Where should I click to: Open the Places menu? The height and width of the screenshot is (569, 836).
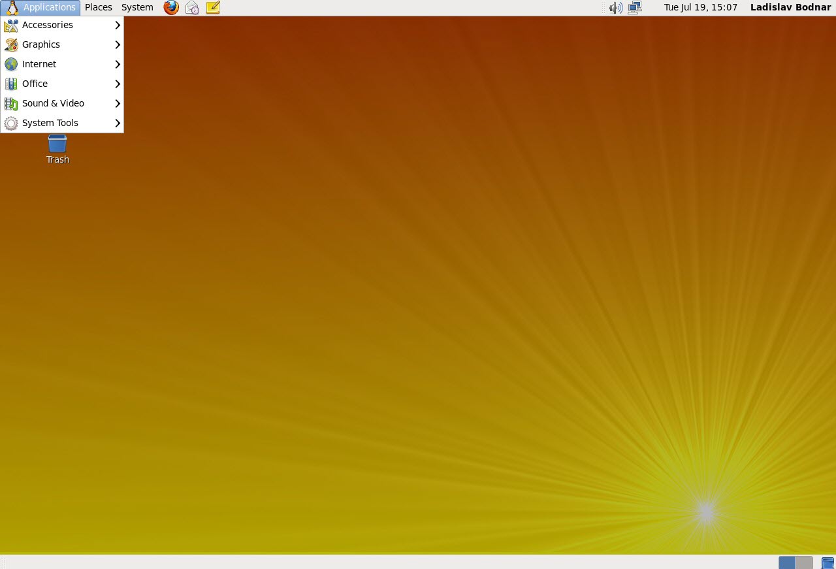click(99, 8)
